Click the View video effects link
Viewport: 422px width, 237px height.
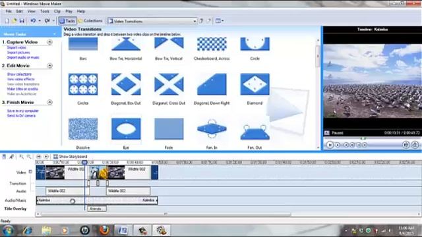click(x=20, y=79)
